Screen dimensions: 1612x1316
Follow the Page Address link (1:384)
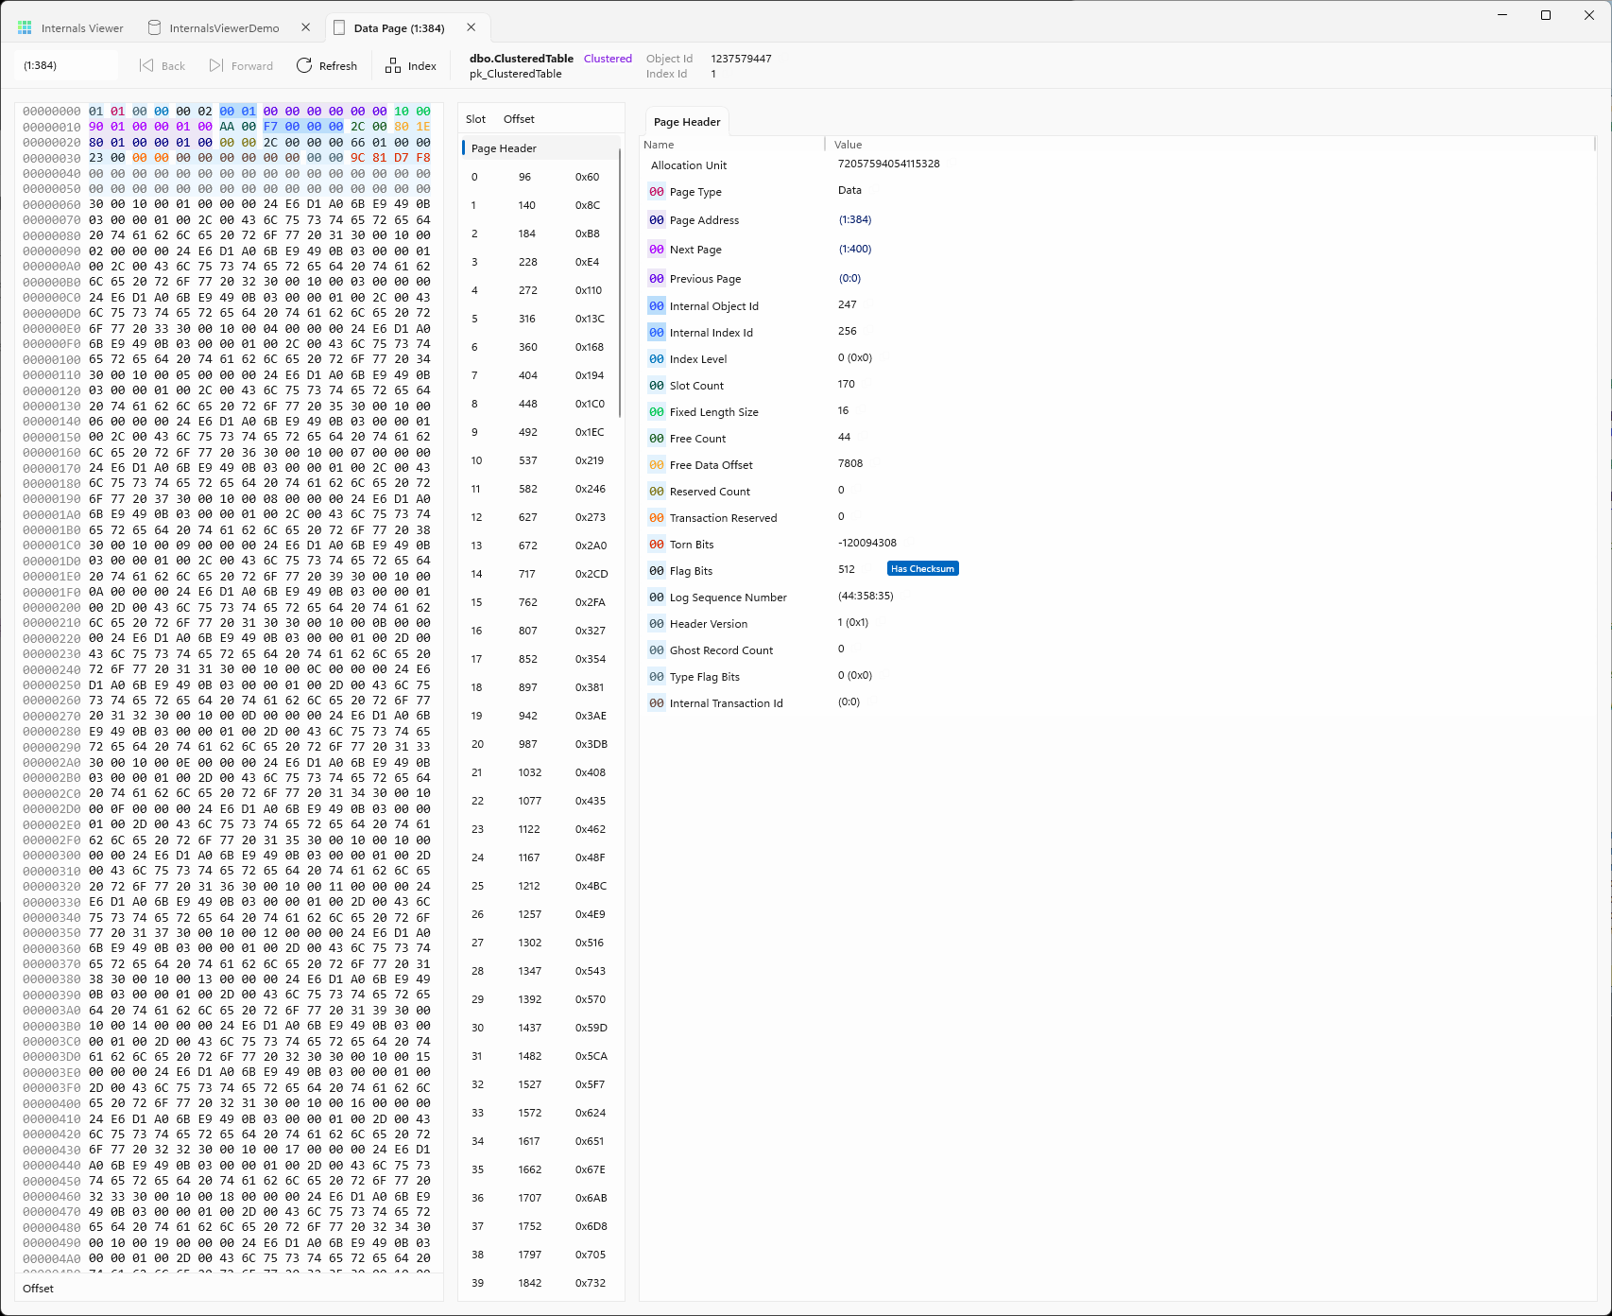[x=855, y=220]
